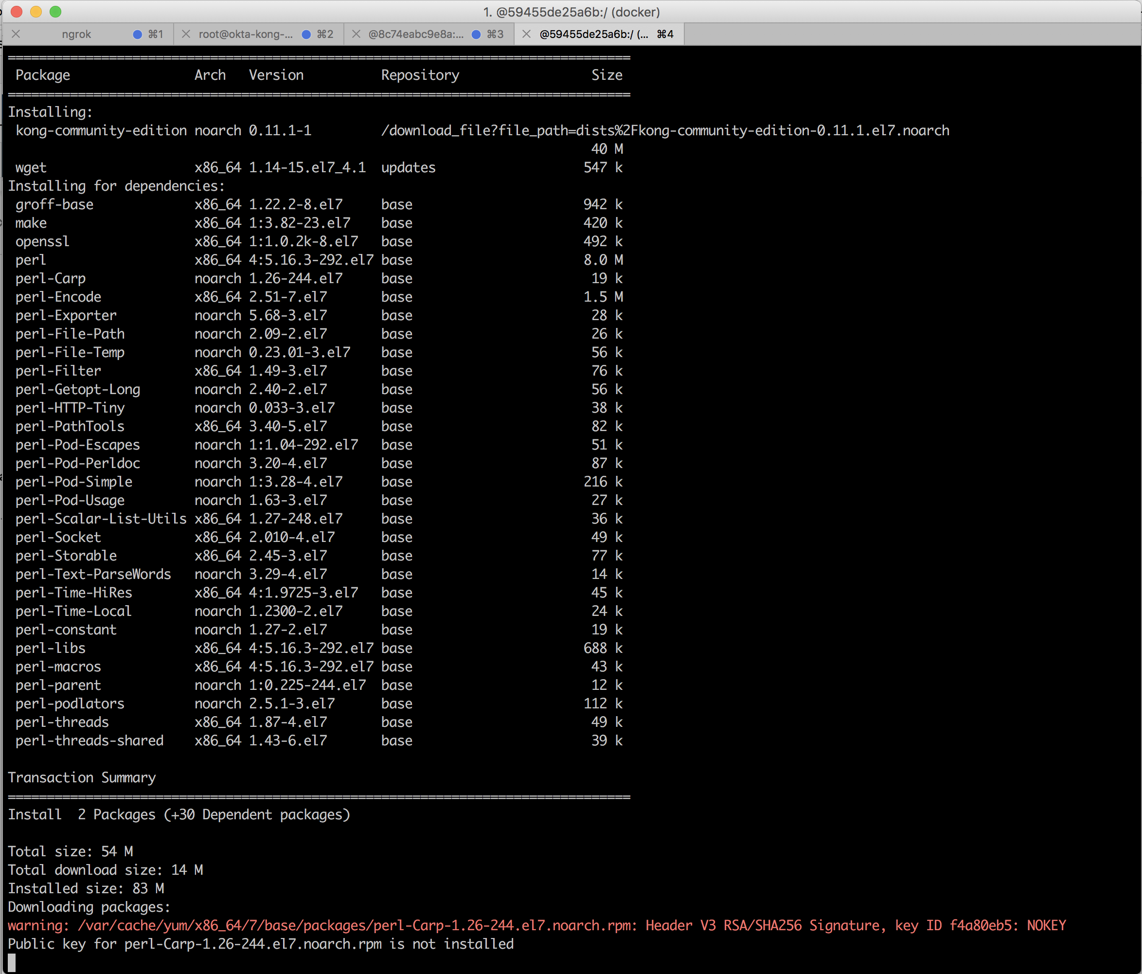Image resolution: width=1142 pixels, height=974 pixels.
Task: Close the @59455de25a6b tab
Action: pyautogui.click(x=526, y=34)
